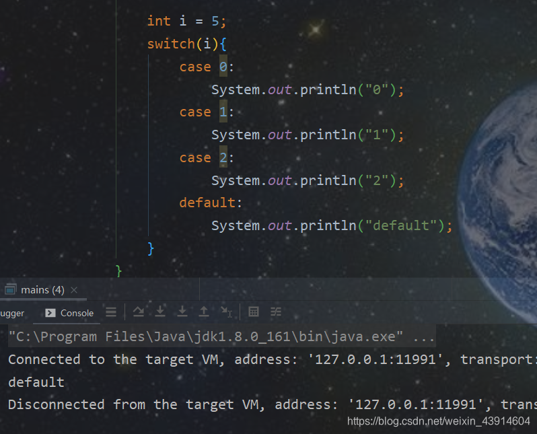The height and width of the screenshot is (434, 537).
Task: Click the 'default' console output line
Action: point(36,382)
